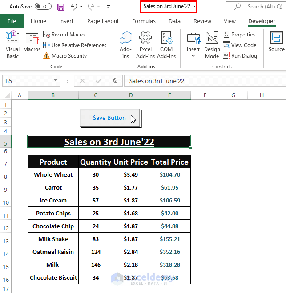Open the Visual Basic editor
286x293 pixels.
[12, 45]
